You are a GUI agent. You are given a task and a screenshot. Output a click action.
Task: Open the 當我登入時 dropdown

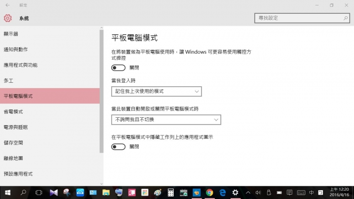(x=156, y=91)
